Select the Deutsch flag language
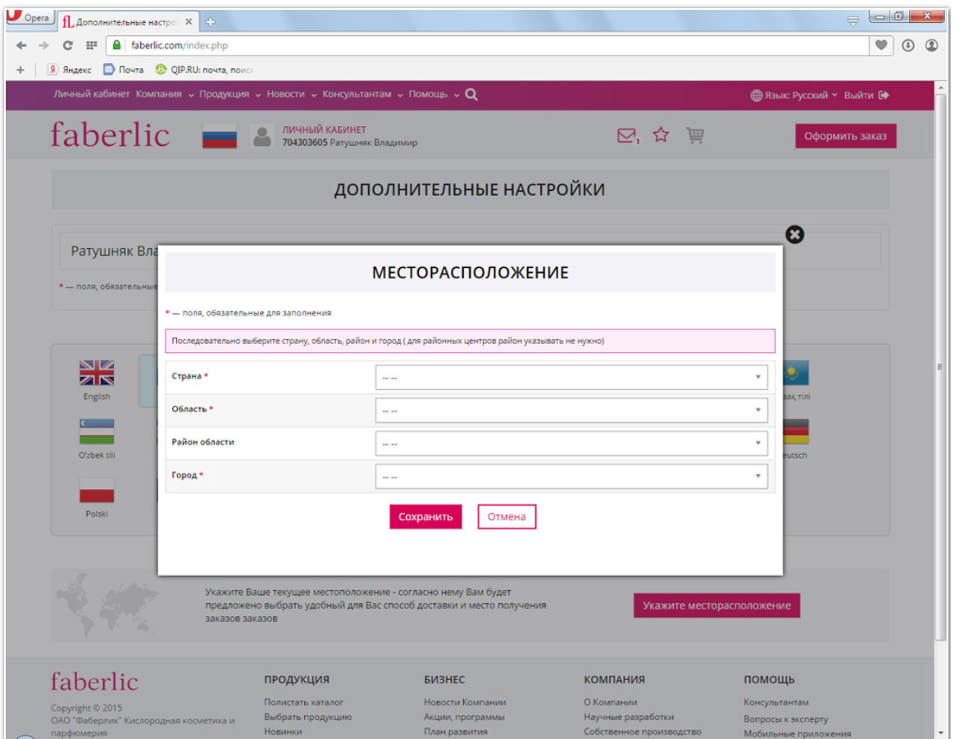This screenshot has height=739, width=955. click(795, 432)
